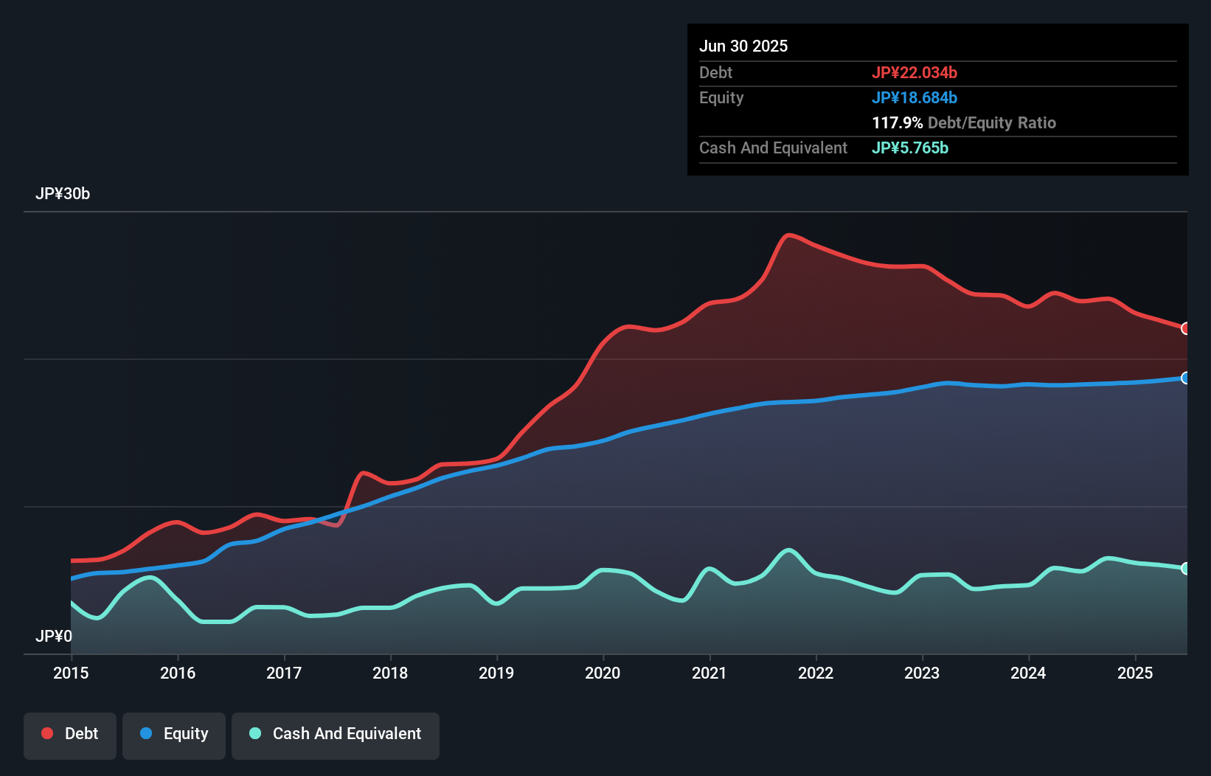Click the JP¥30b gridline label
The width and height of the screenshot is (1211, 776).
63,194
